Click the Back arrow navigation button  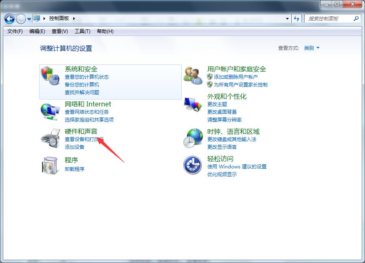(9, 19)
